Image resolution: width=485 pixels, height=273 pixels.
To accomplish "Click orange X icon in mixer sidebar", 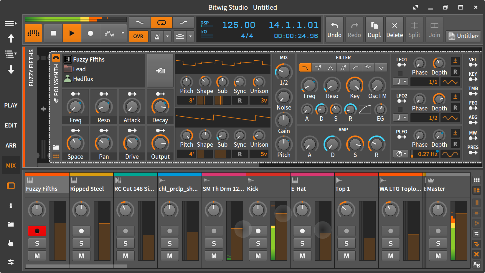I will click(x=476, y=254).
